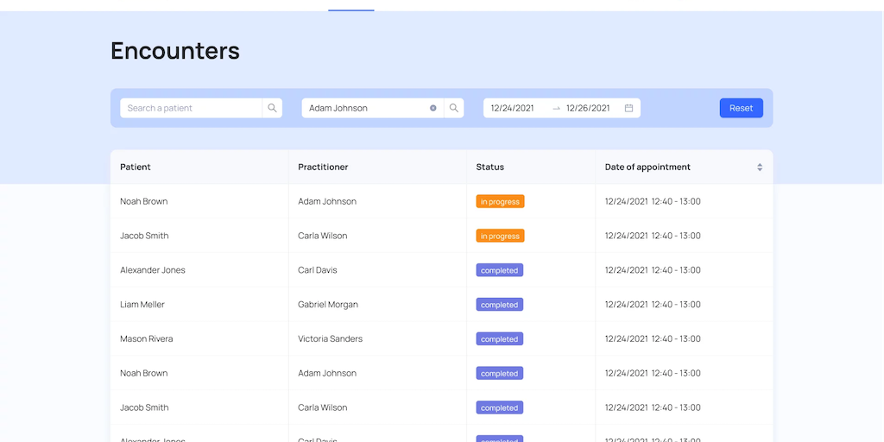This screenshot has width=884, height=442.
Task: Click practitioner Gabriel Morgan
Action: (328, 305)
